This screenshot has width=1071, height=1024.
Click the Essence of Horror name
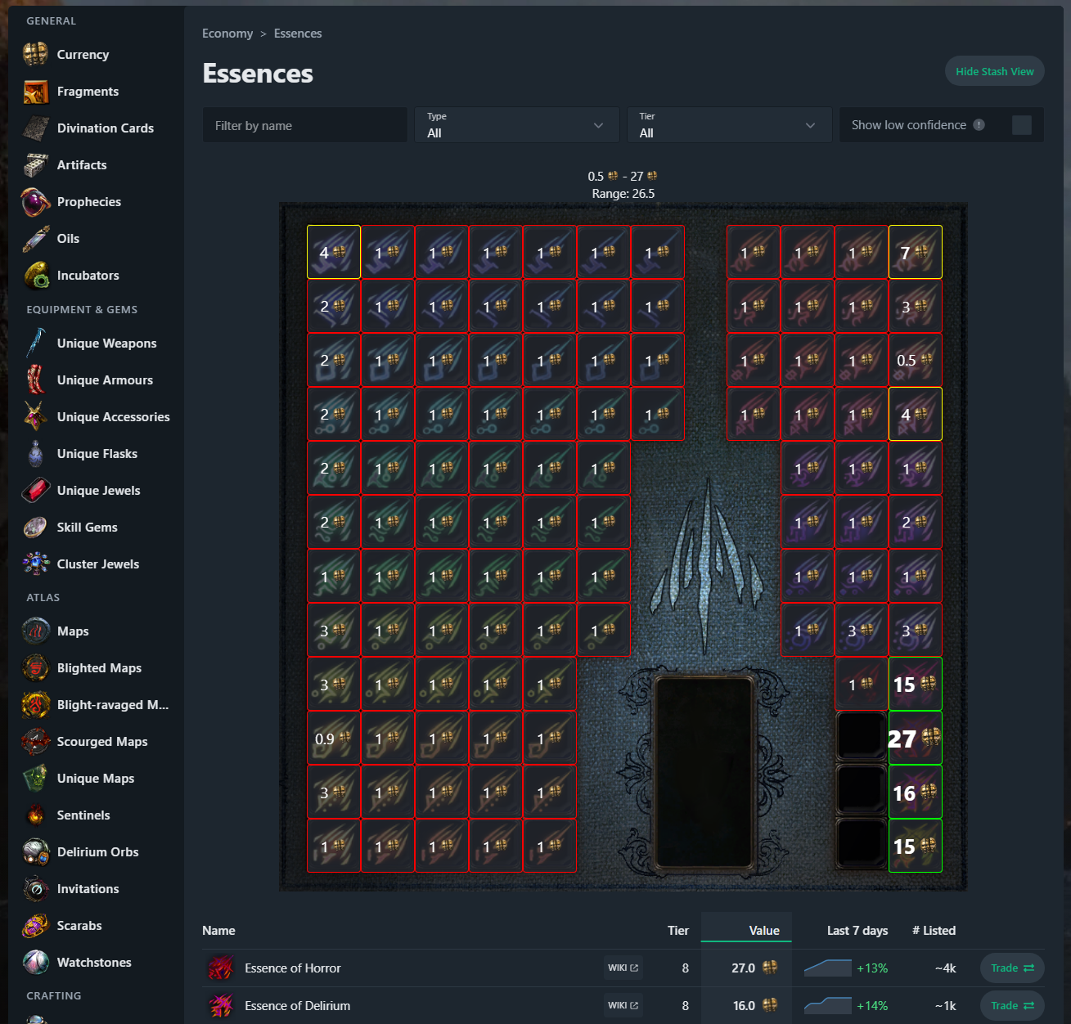click(292, 968)
